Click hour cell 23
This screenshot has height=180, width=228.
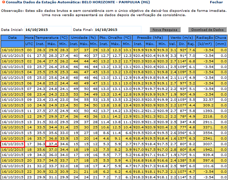pyautogui.click(x=29, y=177)
